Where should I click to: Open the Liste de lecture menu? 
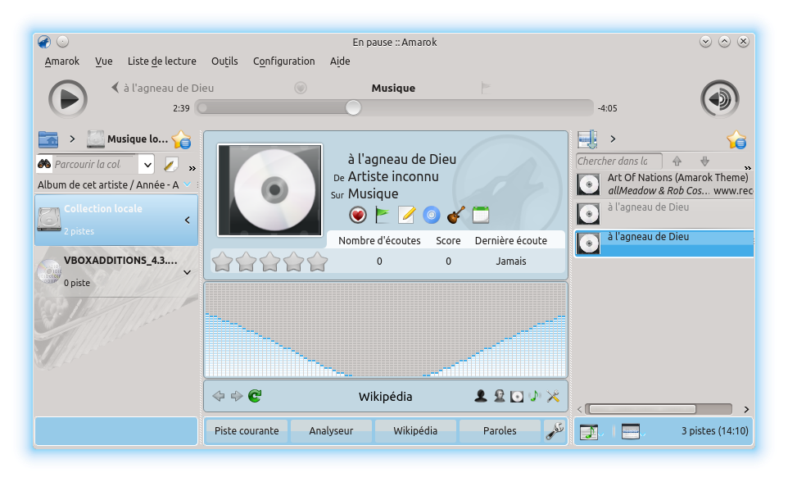point(161,61)
